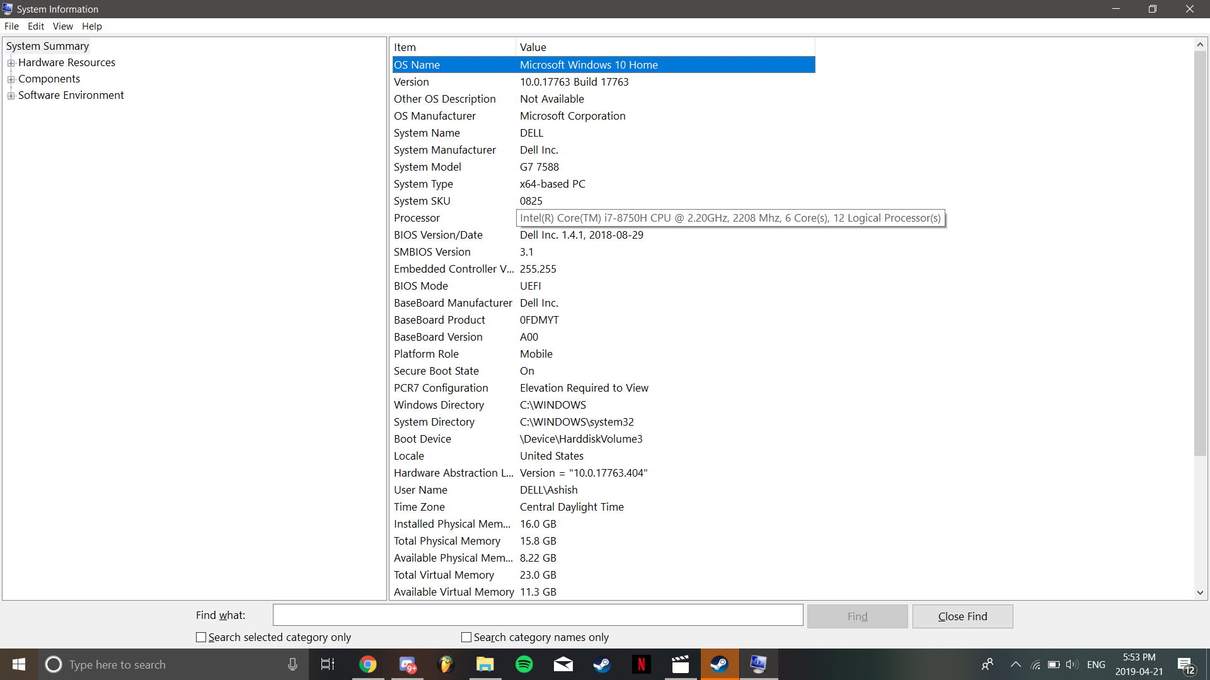The width and height of the screenshot is (1210, 680).
Task: Select the Version row
Action: coord(604,82)
